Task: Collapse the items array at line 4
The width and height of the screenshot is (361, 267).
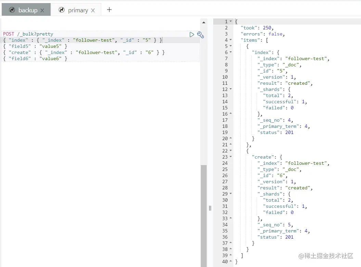Action: click(231, 40)
